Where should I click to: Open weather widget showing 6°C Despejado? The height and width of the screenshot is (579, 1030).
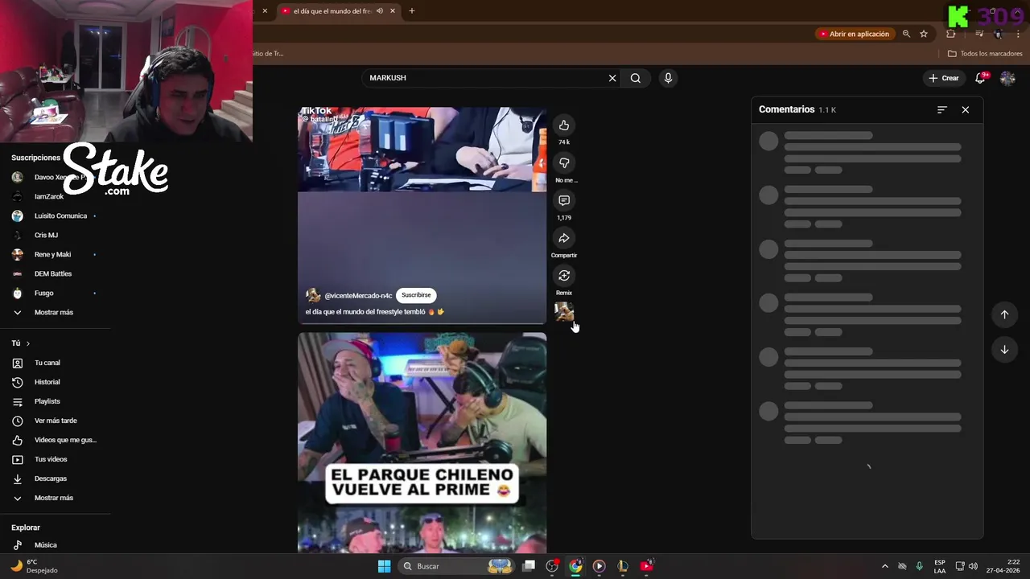34,566
